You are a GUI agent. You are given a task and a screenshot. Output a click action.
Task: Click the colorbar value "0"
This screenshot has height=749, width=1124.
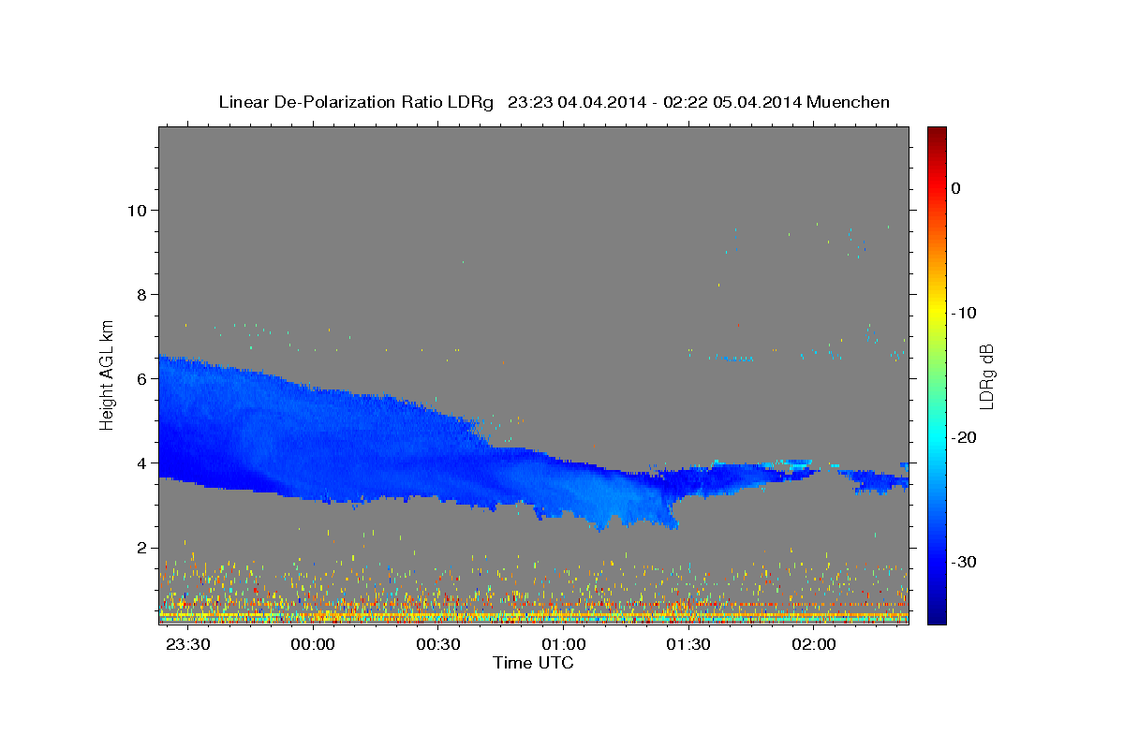coord(955,188)
